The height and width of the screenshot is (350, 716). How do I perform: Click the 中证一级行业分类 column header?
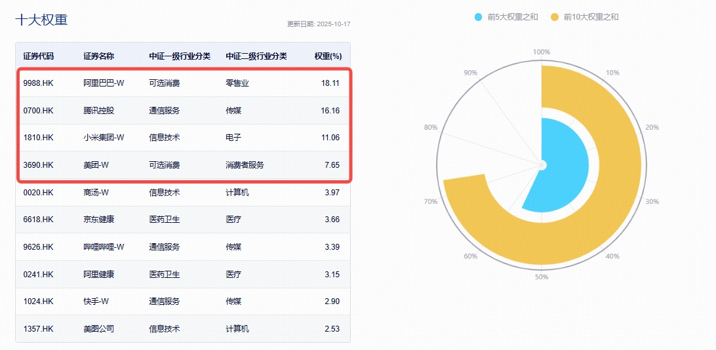pyautogui.click(x=180, y=56)
